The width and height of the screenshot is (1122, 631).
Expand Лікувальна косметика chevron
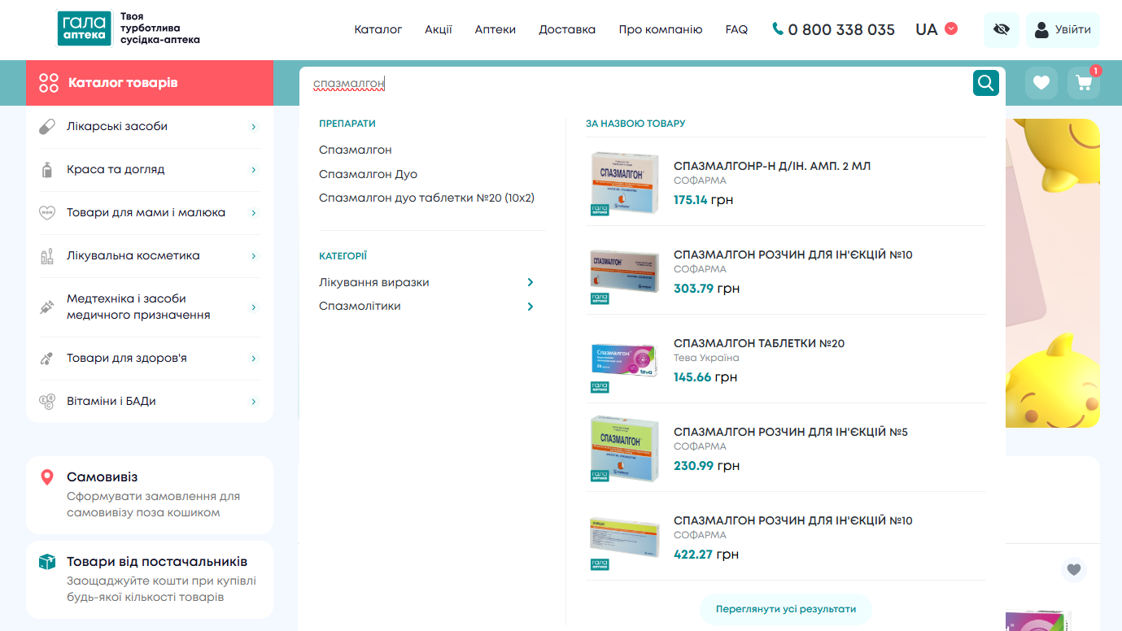[254, 256]
